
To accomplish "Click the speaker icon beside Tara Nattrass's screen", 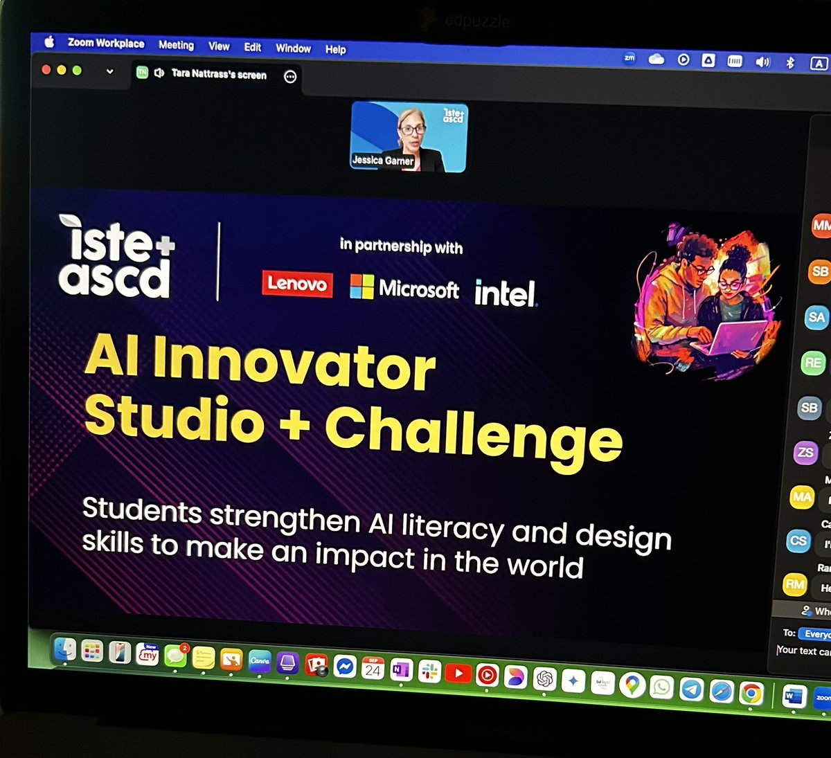I will (159, 73).
